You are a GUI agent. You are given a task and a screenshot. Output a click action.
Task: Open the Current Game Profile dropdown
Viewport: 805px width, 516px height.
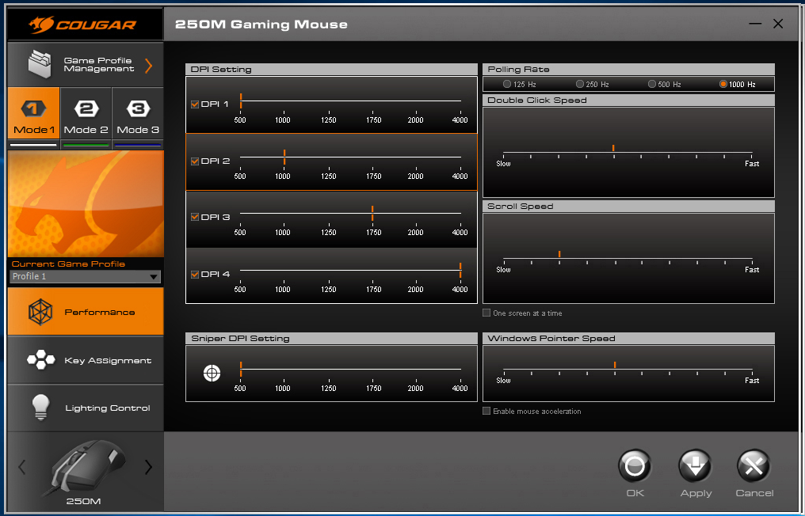pos(86,276)
